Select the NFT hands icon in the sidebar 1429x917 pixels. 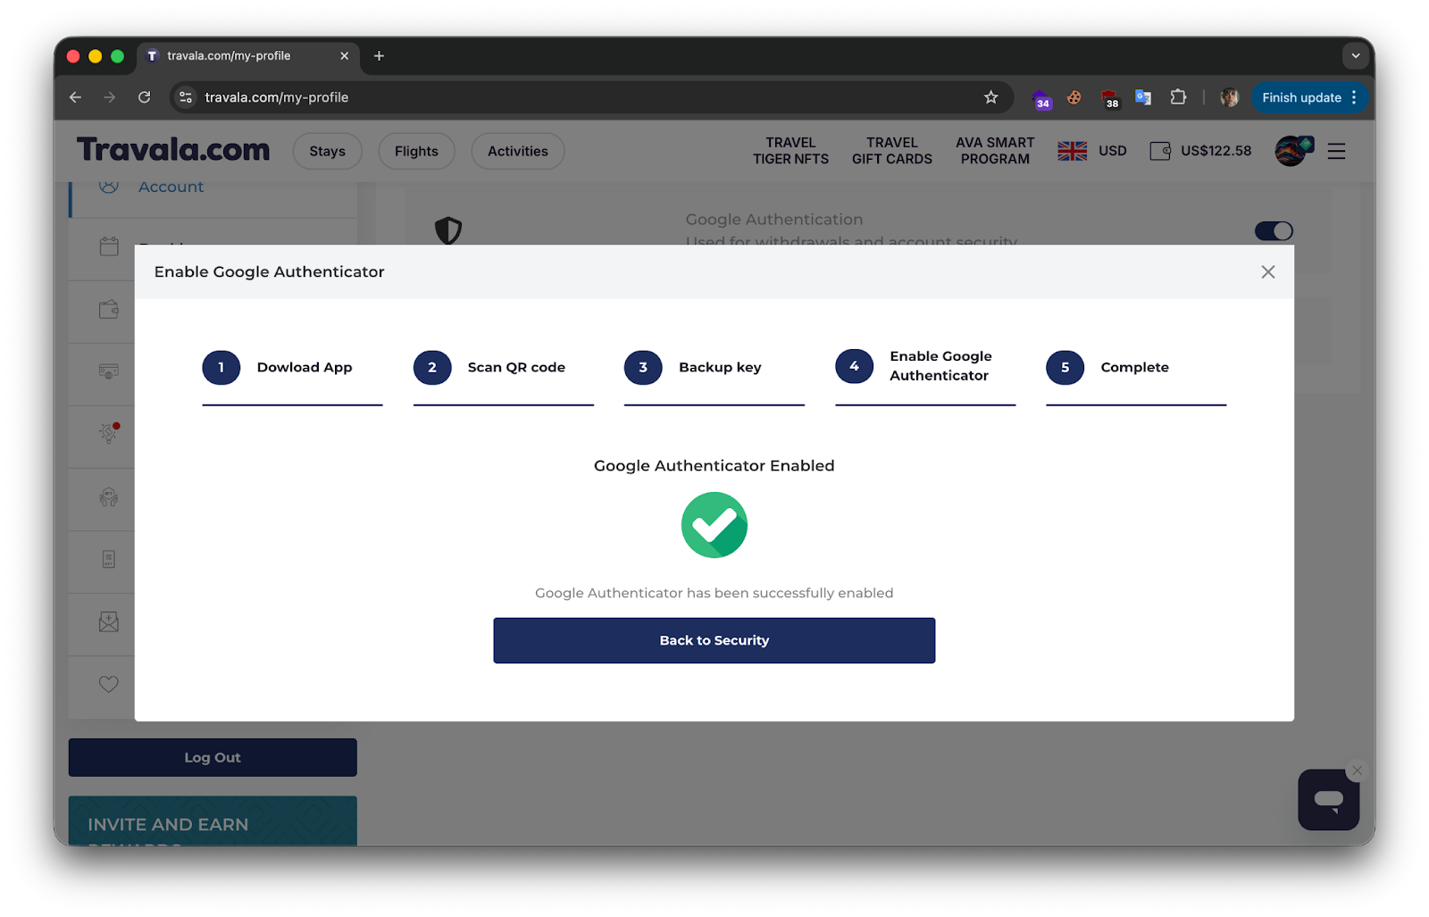click(x=108, y=499)
